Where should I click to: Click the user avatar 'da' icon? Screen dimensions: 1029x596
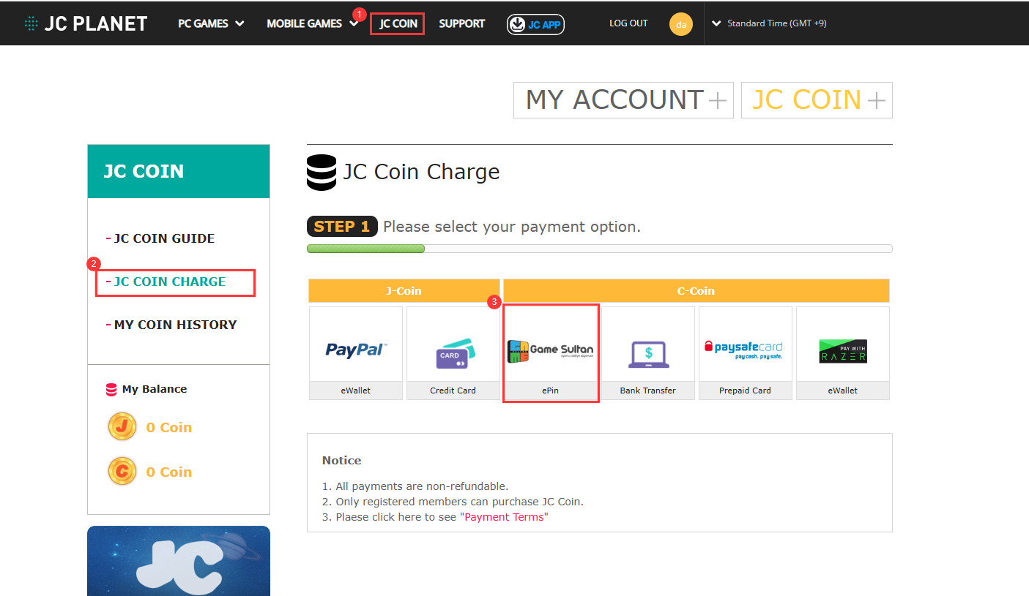[680, 24]
